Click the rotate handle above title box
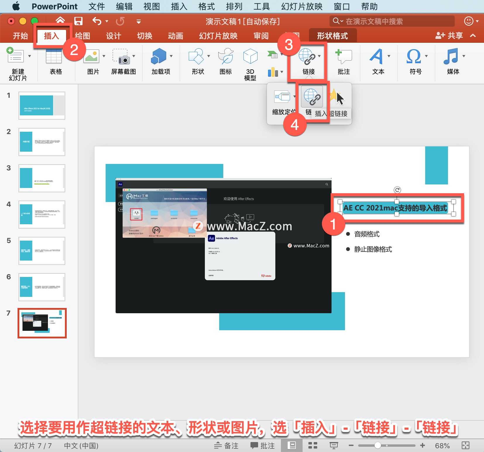 (x=397, y=190)
